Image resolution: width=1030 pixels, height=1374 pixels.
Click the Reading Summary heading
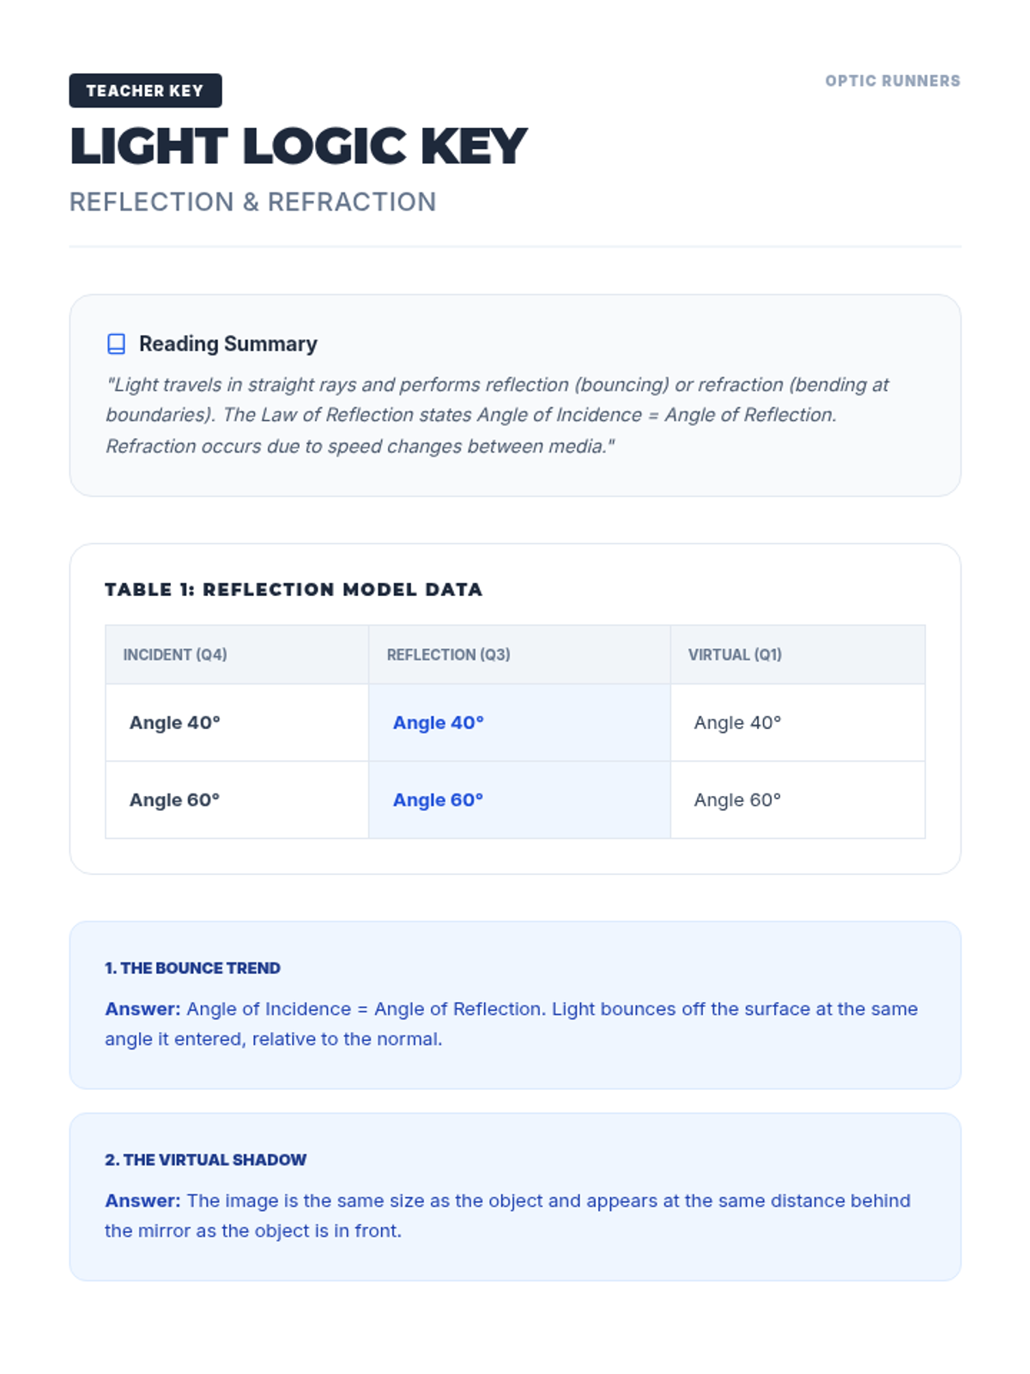228,343
